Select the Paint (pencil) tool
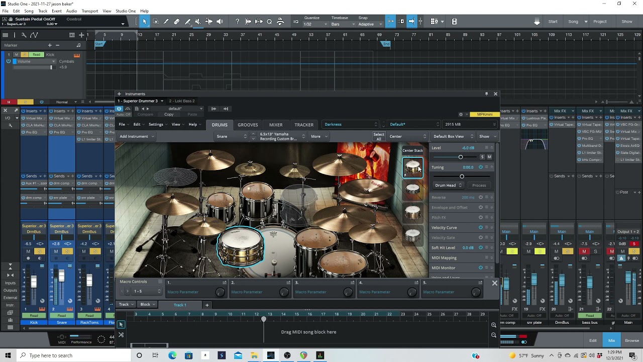643x362 pixels. point(166,21)
